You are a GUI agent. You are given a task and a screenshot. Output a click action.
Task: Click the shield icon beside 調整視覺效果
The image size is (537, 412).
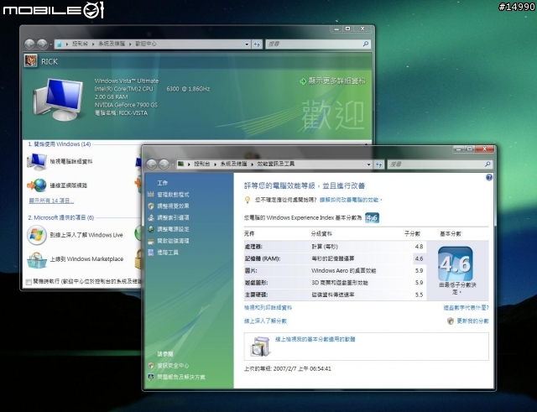click(x=151, y=206)
